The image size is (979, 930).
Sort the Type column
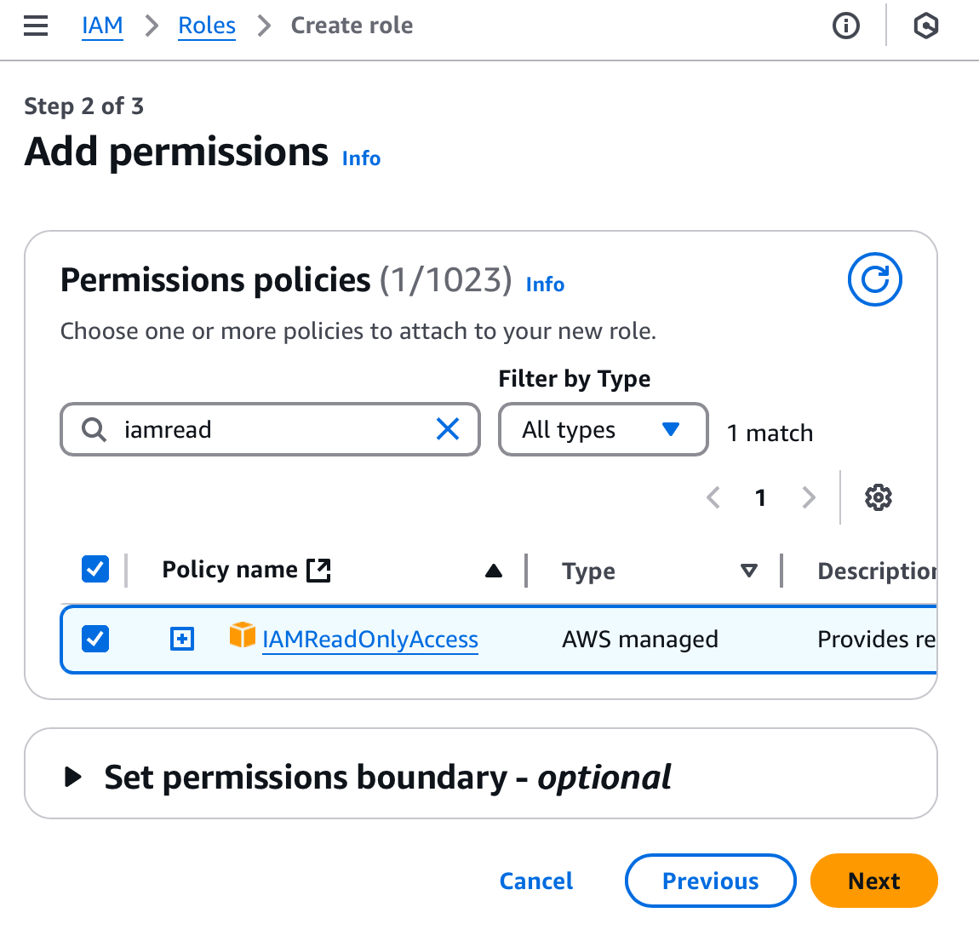pyautogui.click(x=748, y=571)
